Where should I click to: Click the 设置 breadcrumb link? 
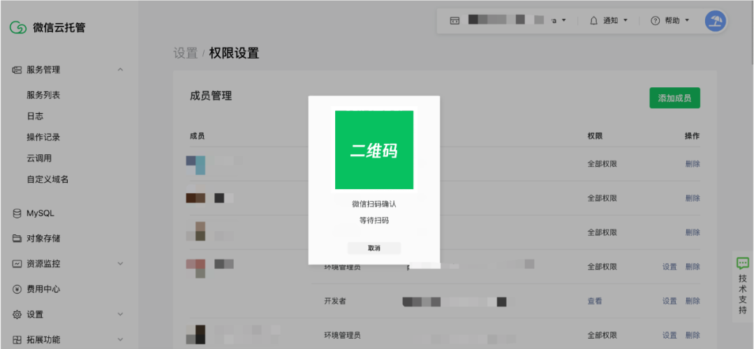pyautogui.click(x=186, y=53)
